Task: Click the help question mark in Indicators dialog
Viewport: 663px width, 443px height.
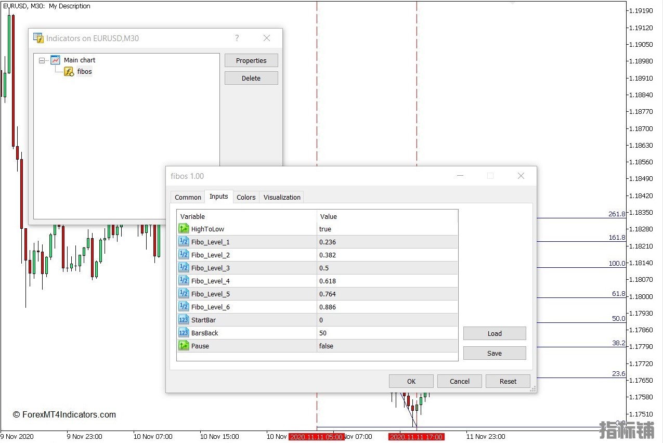Action: [237, 38]
